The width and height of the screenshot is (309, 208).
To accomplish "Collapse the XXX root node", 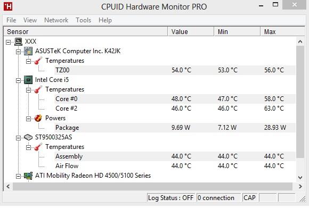I will (8, 42).
